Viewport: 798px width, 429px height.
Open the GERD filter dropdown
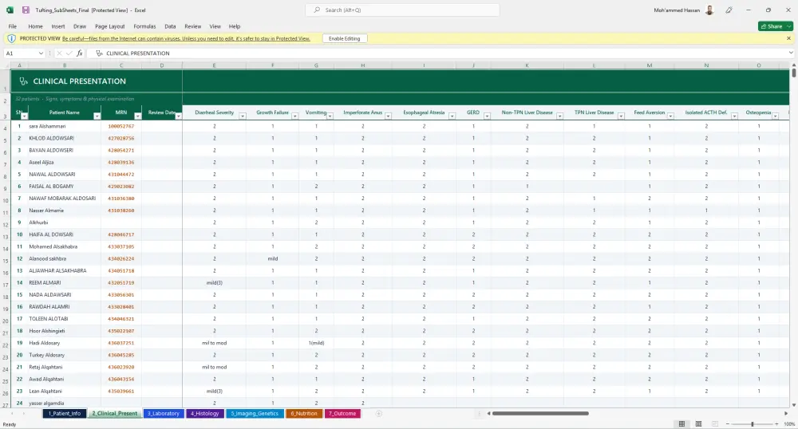487,116
